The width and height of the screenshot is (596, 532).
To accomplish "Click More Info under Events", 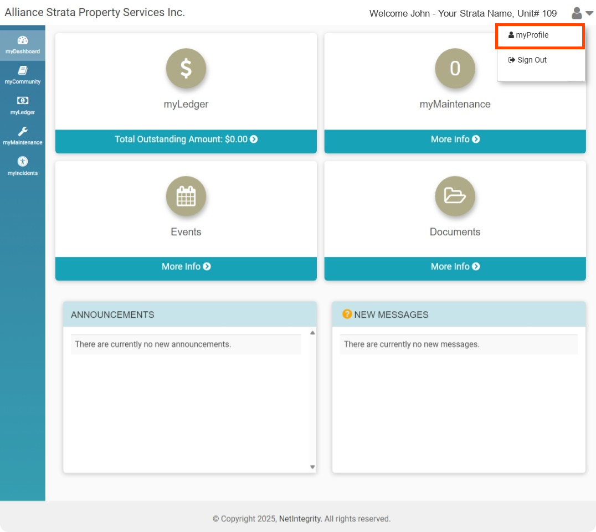I will (186, 267).
